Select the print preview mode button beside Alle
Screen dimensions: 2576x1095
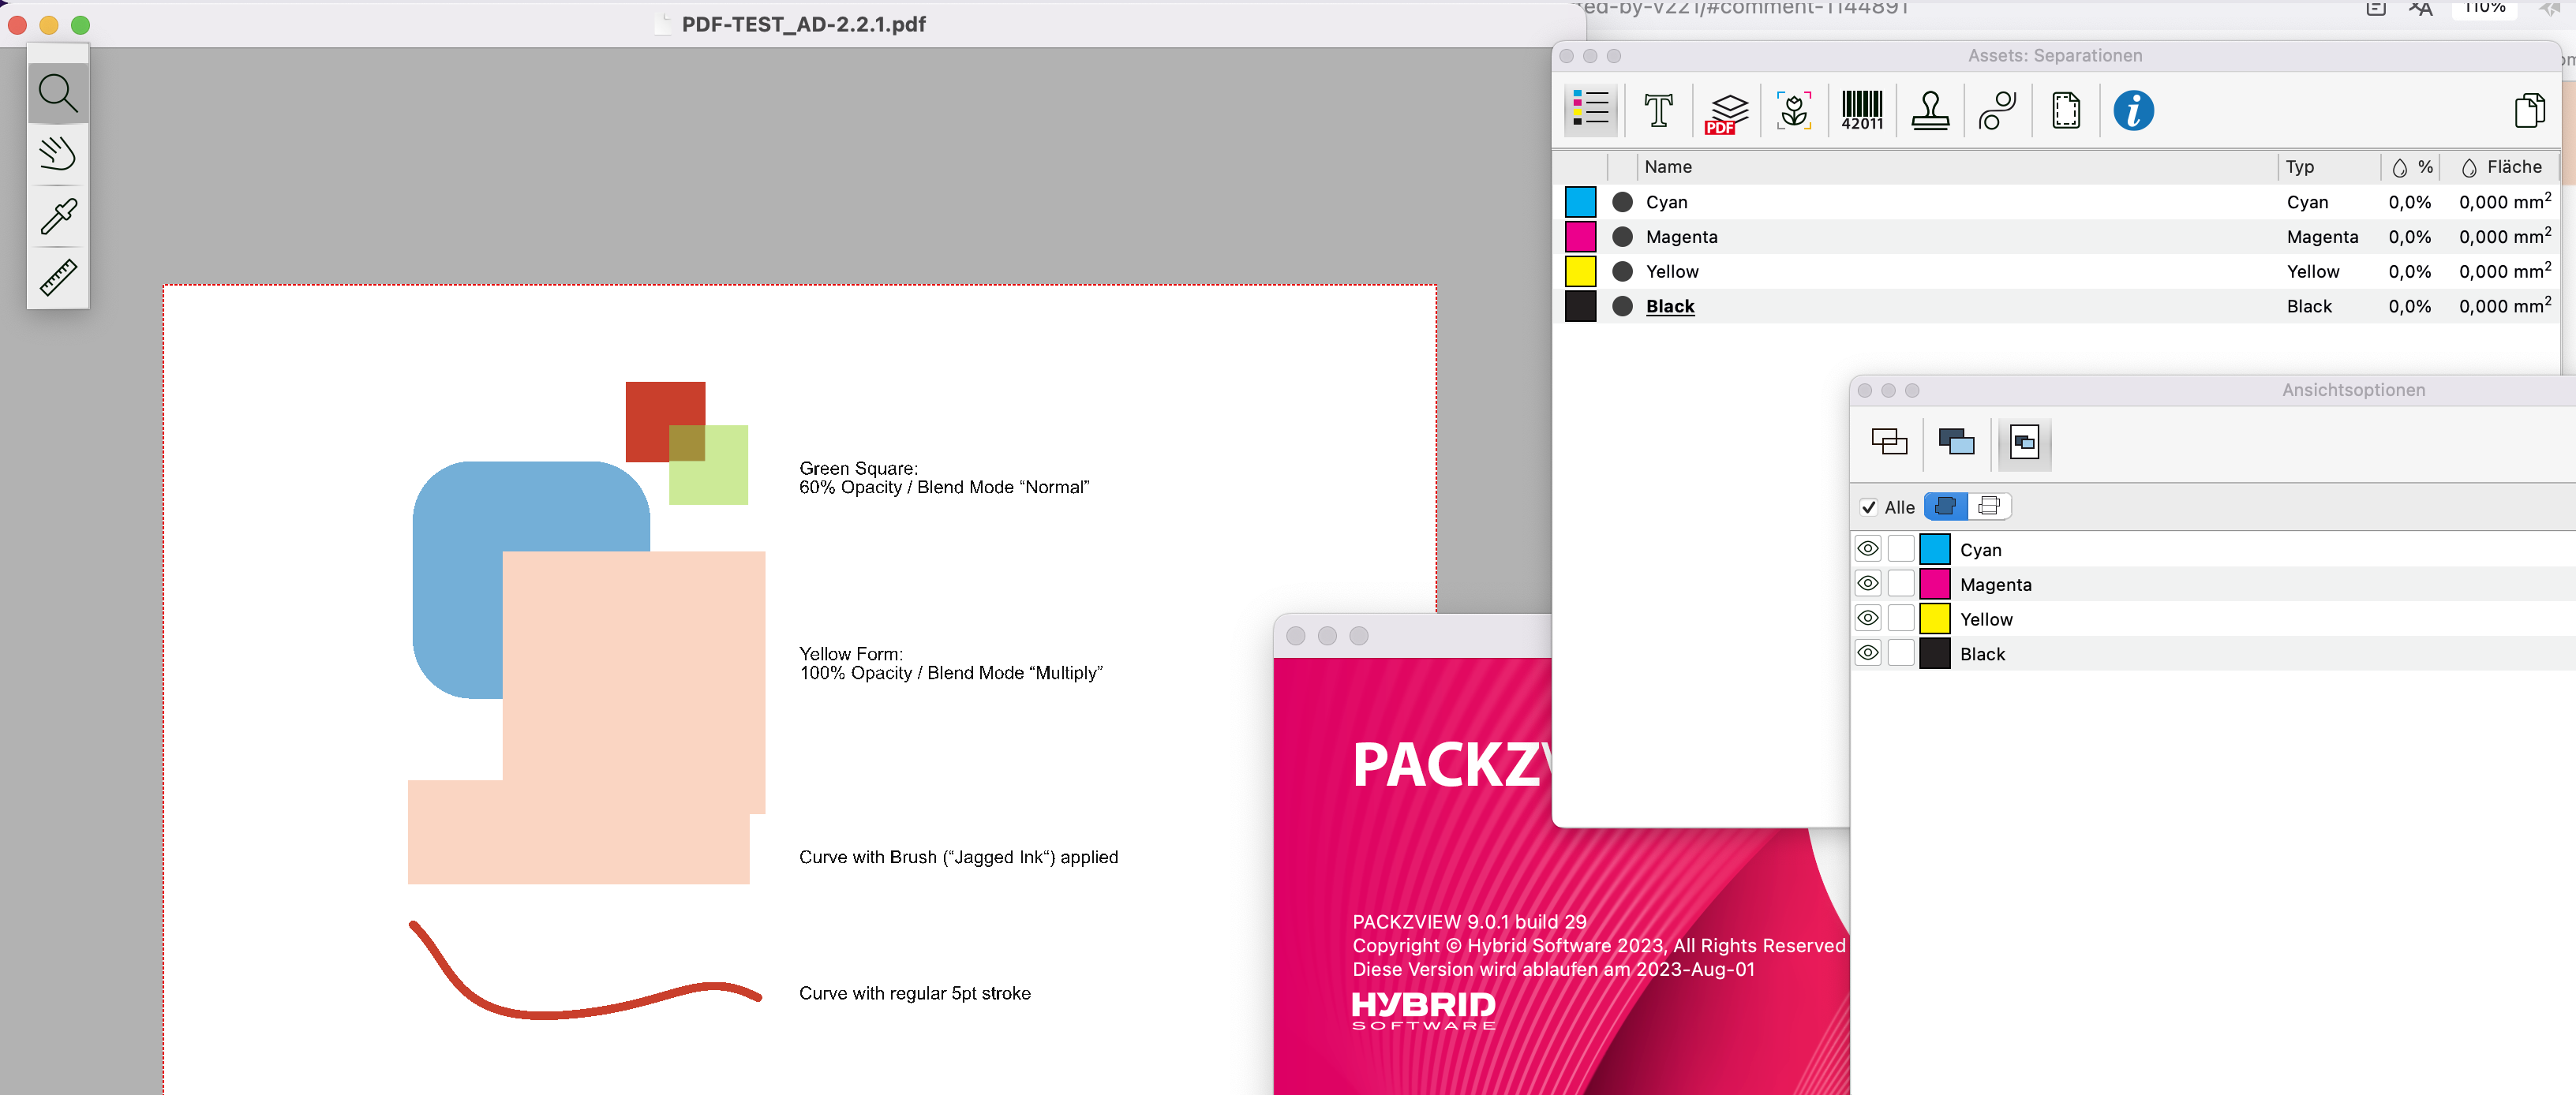[x=1989, y=506]
